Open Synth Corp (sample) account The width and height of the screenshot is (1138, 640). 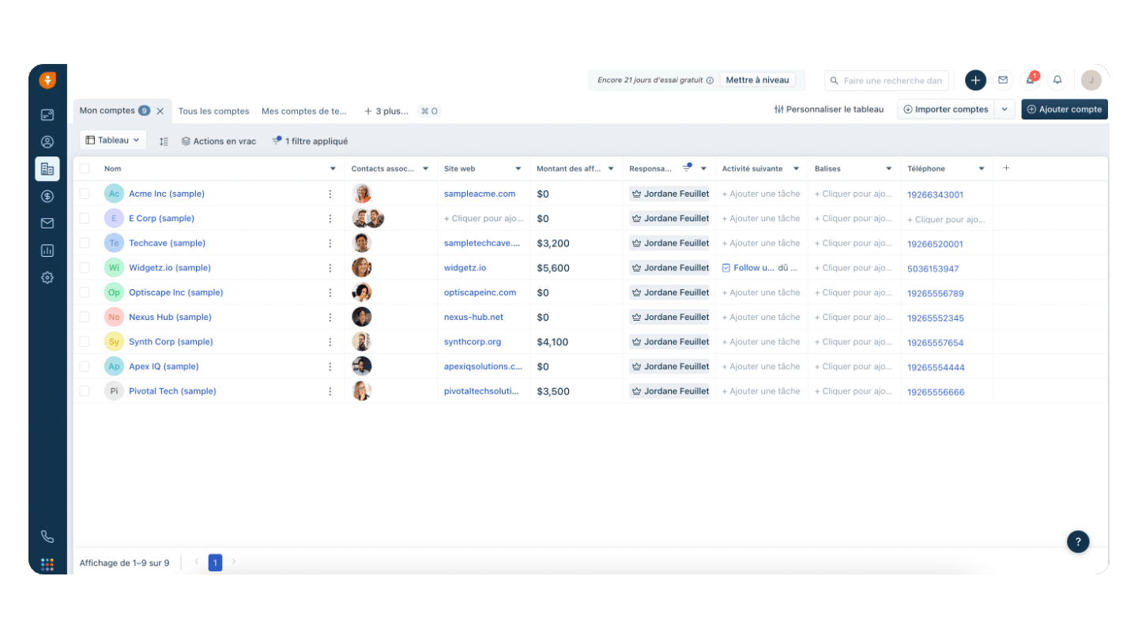(171, 342)
